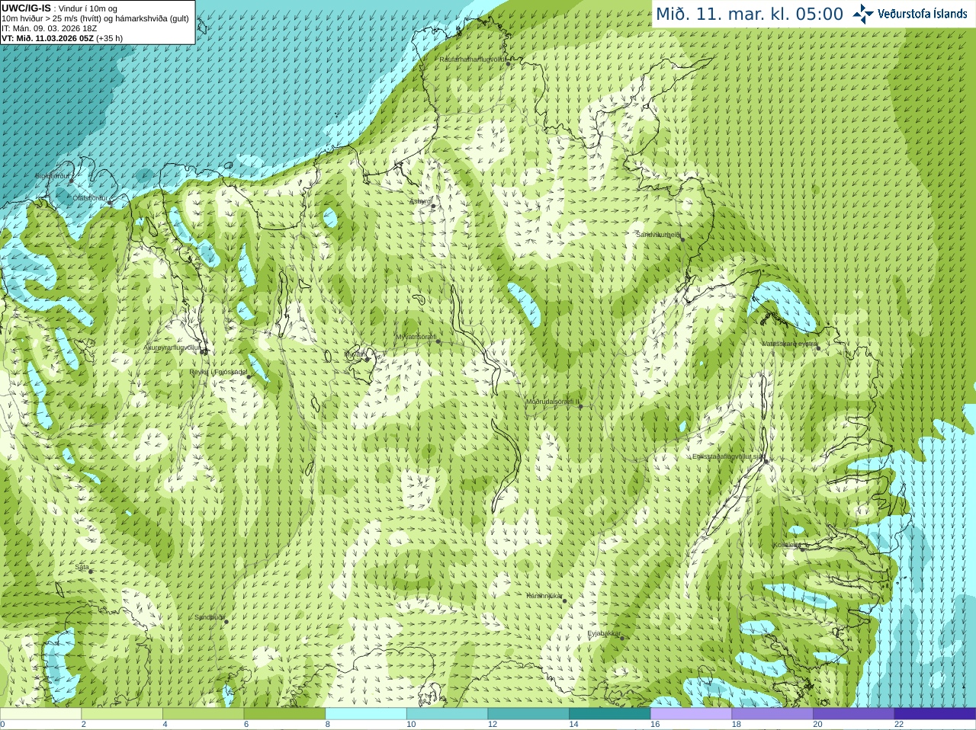Click the "Kárahnjúkar" place name

544,596
